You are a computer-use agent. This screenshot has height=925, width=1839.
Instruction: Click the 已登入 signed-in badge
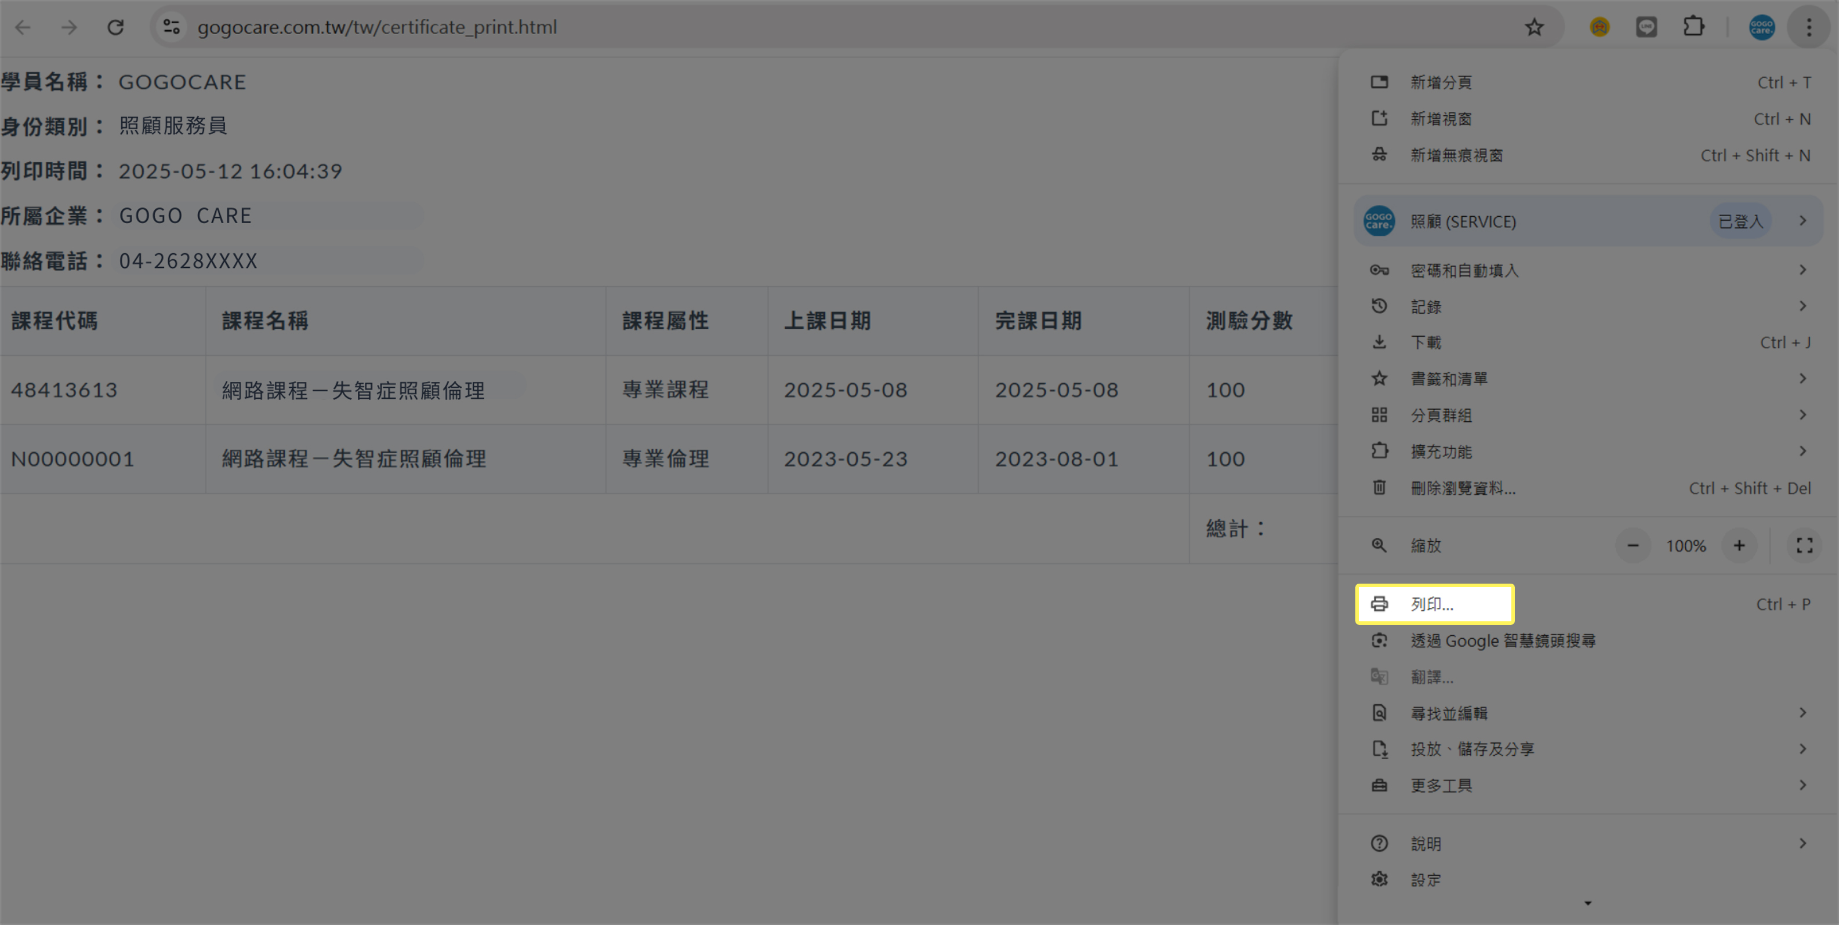[1740, 221]
